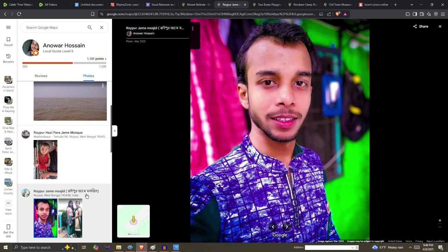The image size is (448, 252).
Task: Switch to Invert colors online tab
Action: pos(373,5)
